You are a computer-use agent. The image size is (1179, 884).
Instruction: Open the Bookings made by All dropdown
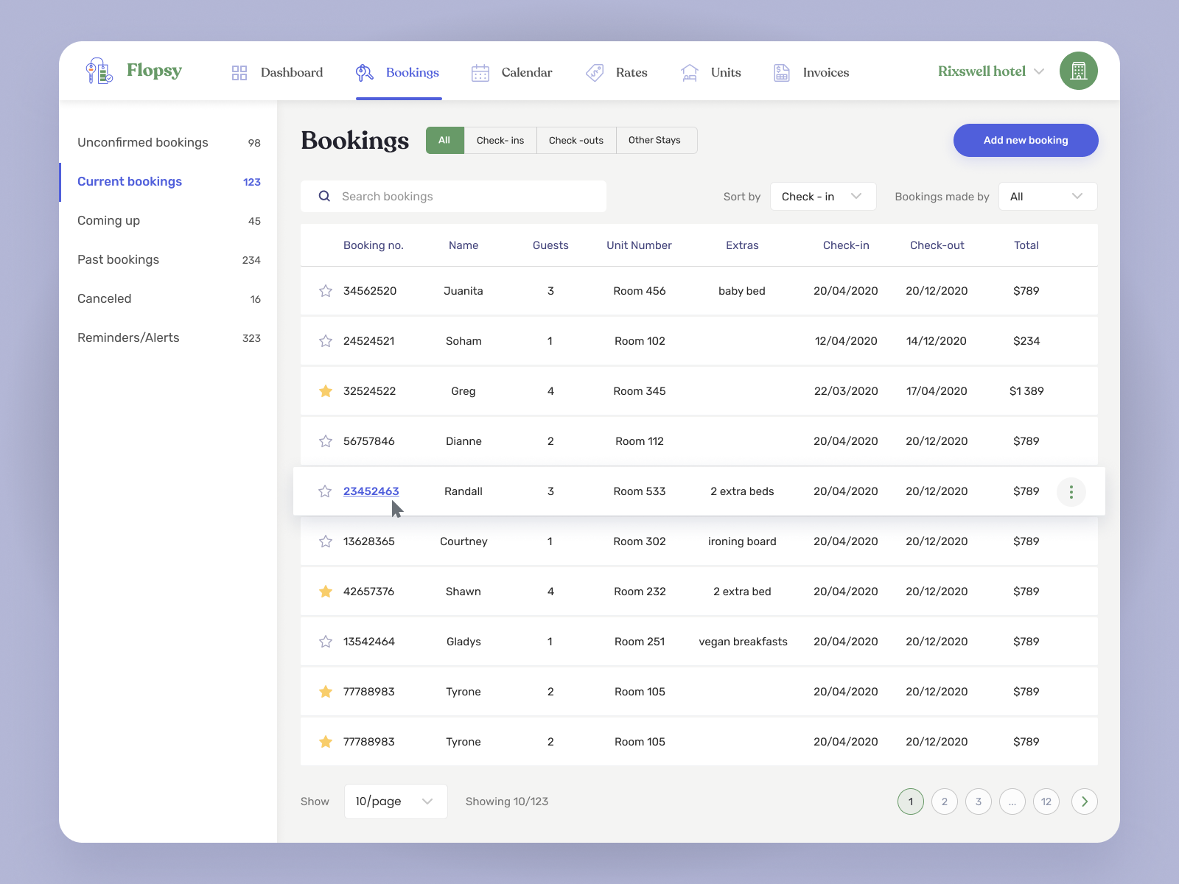(1048, 197)
